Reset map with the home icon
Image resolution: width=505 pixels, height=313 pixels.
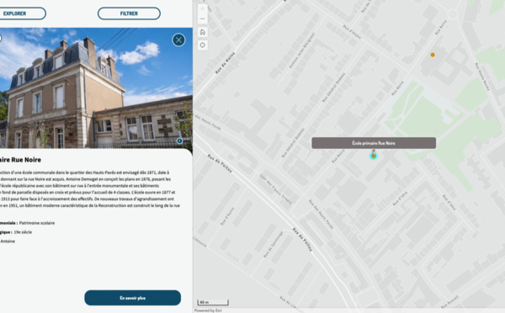[202, 32]
